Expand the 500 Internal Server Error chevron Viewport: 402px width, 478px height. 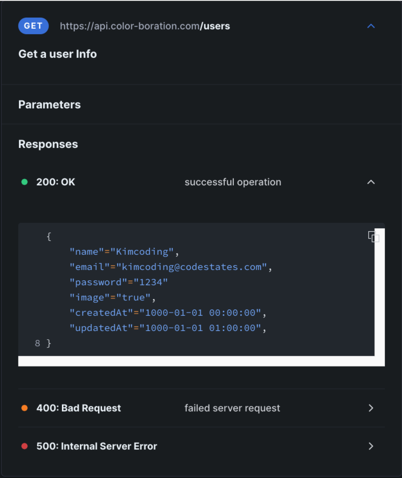[371, 446]
